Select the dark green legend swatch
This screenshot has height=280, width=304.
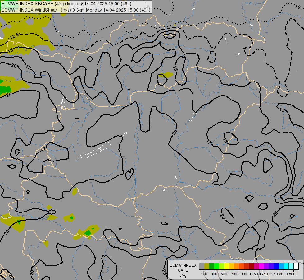(211, 266)
